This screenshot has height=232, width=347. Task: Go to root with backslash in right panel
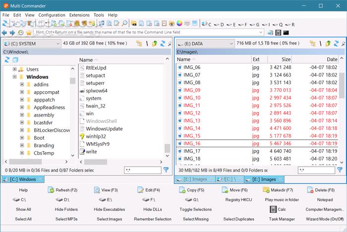point(320,44)
